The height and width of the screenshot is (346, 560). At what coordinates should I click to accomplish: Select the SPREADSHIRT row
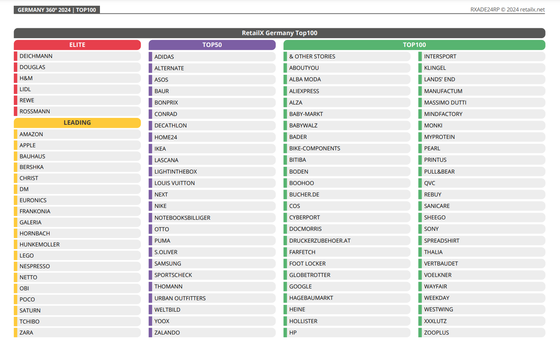(482, 241)
